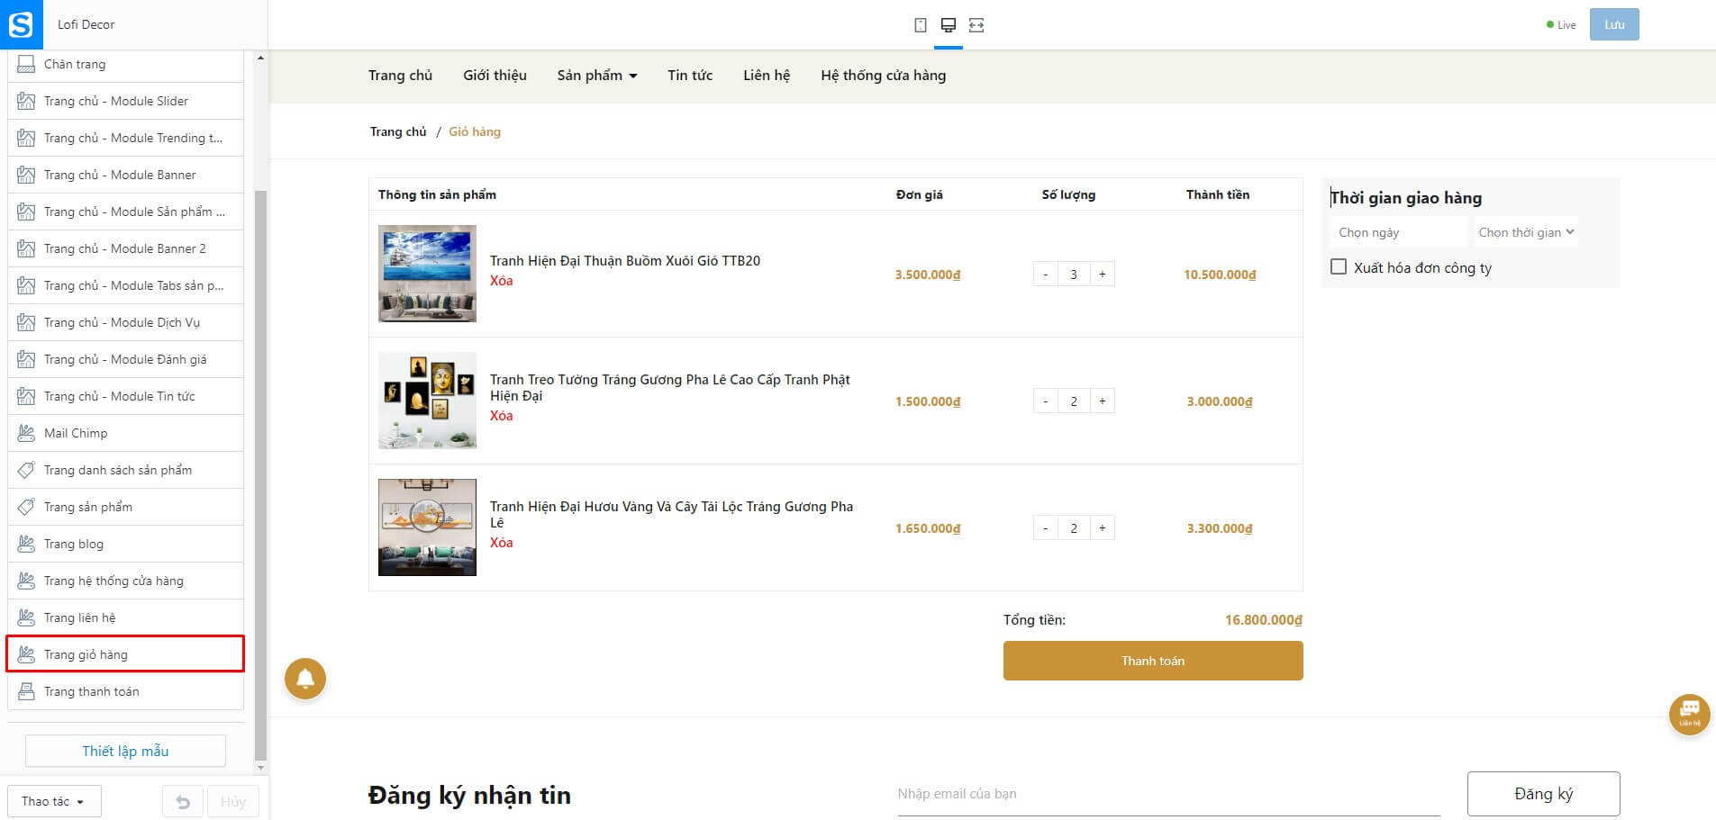Click the Thiết lập mẫu button

click(125, 751)
